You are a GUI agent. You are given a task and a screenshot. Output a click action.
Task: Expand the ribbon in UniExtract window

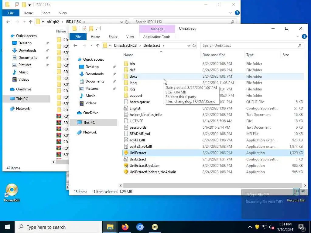298,36
